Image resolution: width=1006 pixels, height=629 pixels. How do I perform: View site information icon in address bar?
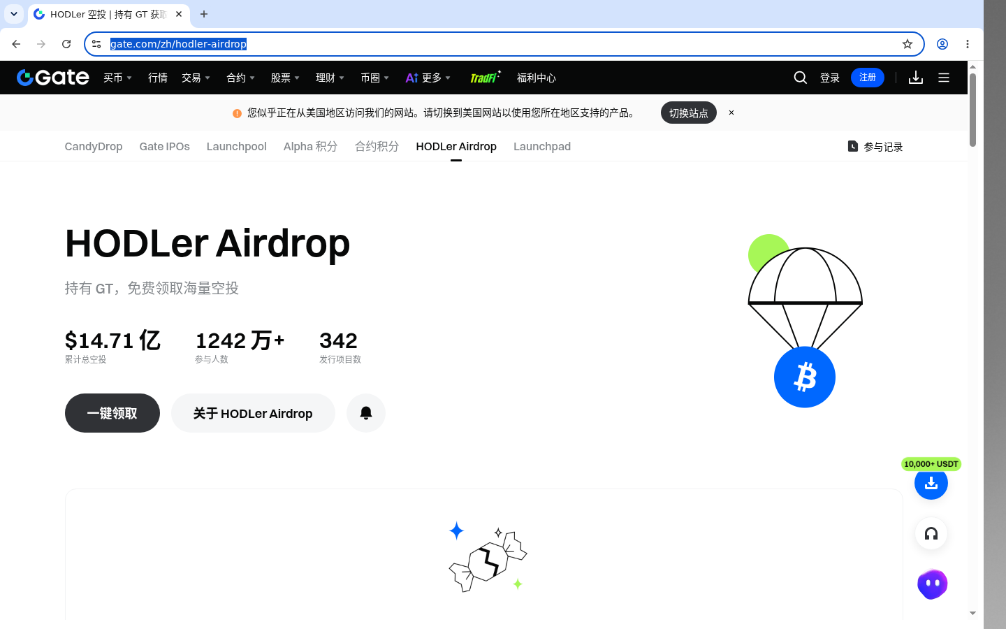click(x=96, y=44)
